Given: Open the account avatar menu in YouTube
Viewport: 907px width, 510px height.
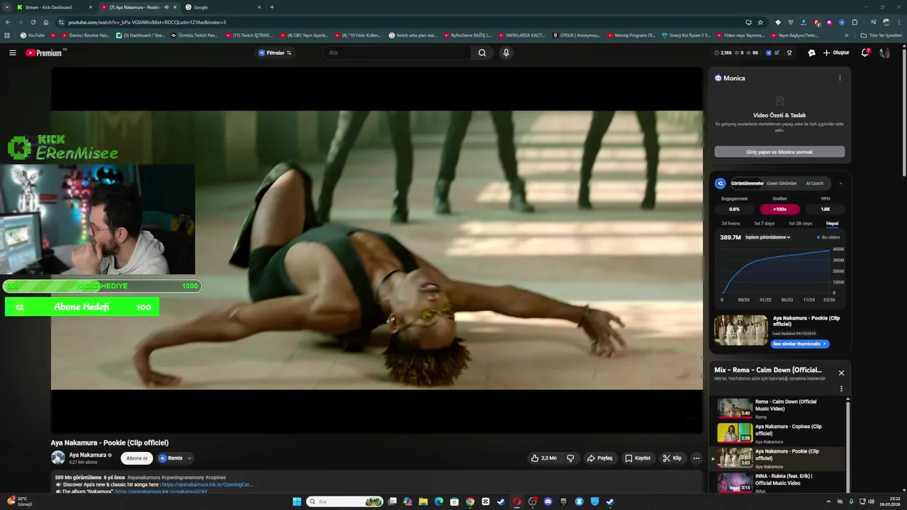Looking at the screenshot, I should point(884,52).
